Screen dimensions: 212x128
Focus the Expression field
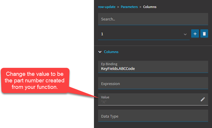[153, 83]
